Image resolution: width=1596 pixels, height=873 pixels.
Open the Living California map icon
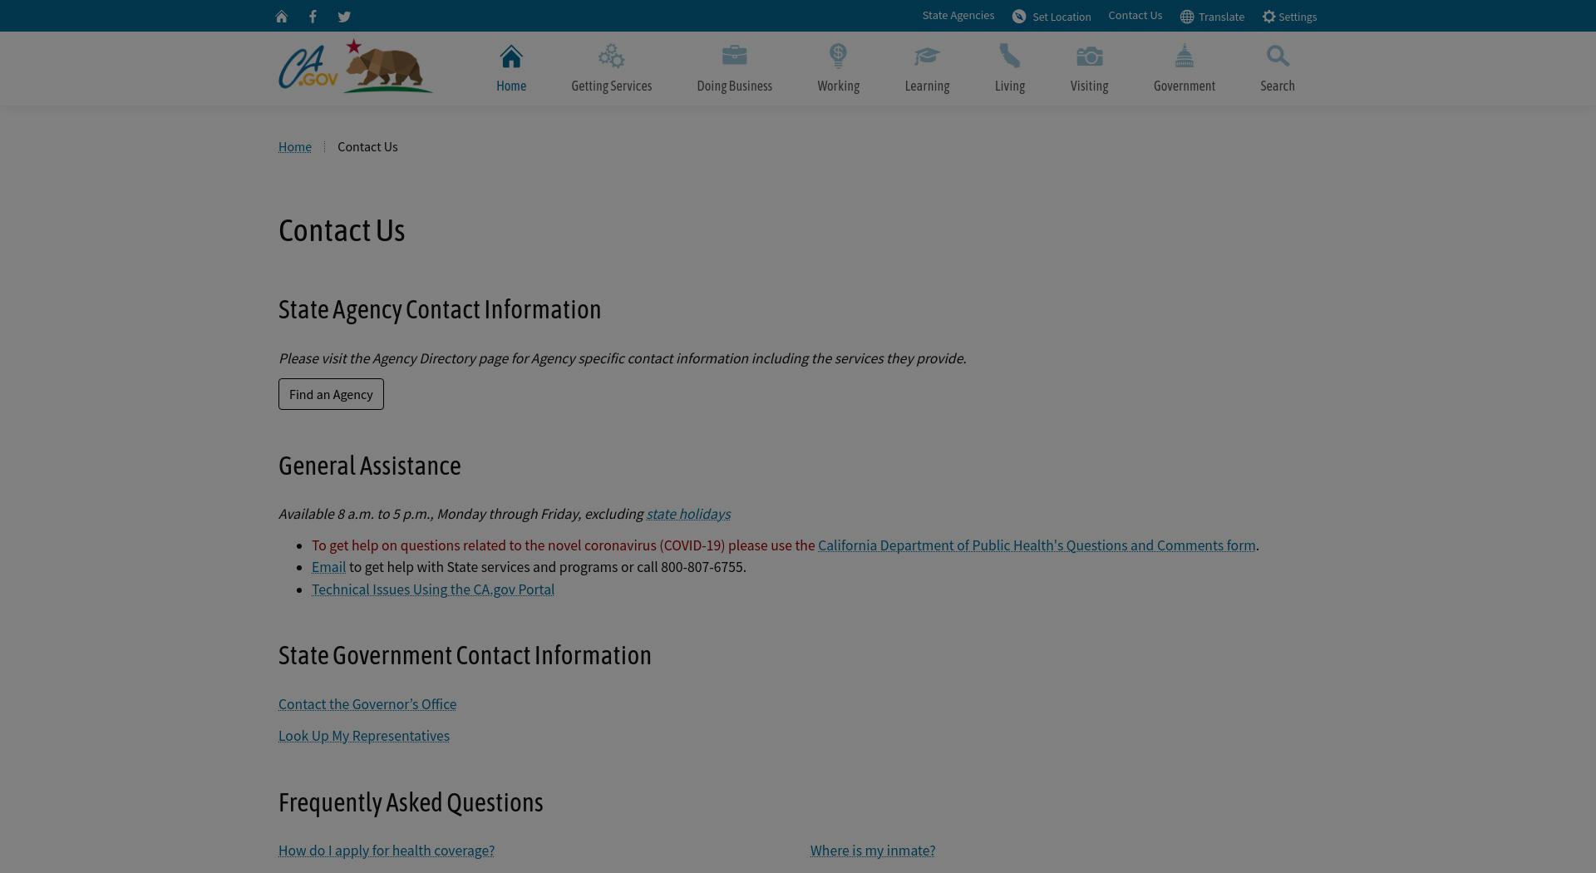pos(1010,56)
